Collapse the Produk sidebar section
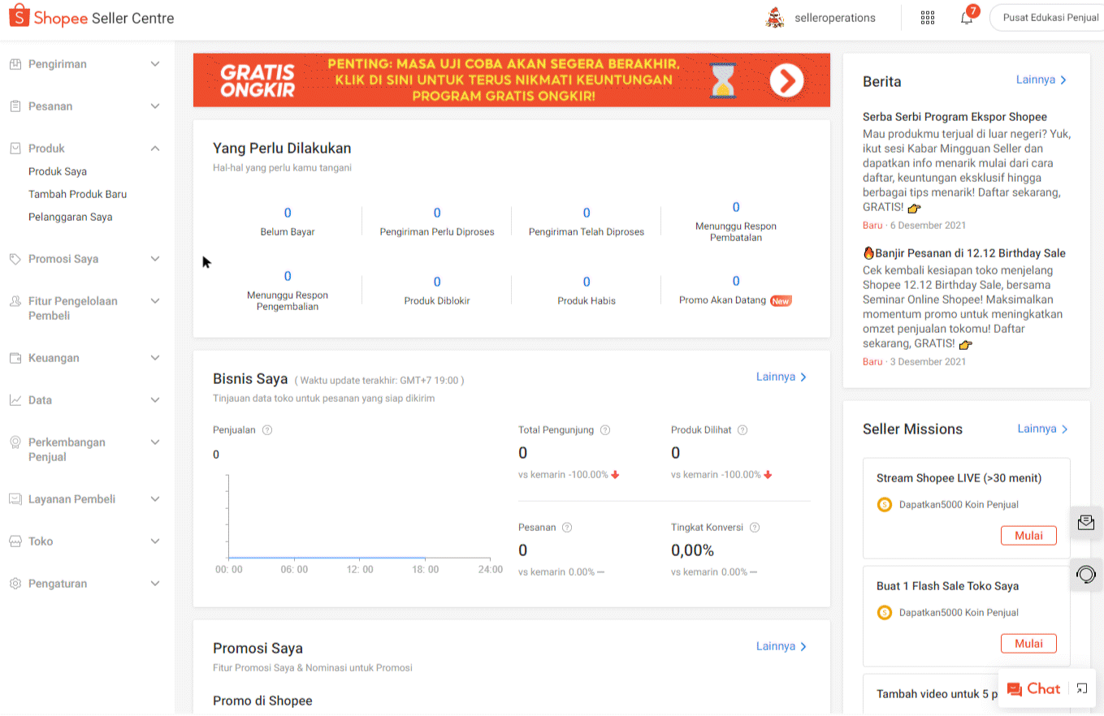The width and height of the screenshot is (1104, 716). click(155, 149)
